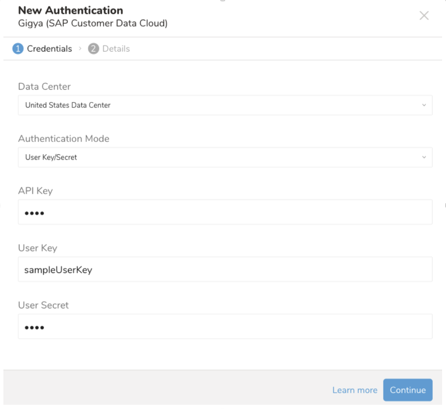Select the masked User Secret field
The image size is (446, 409).
coord(225,327)
